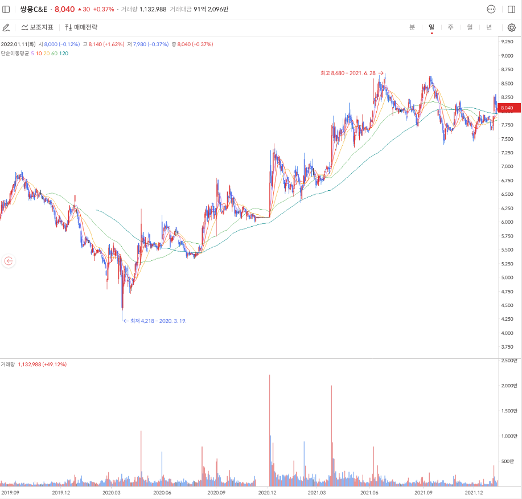Click the 2020.12 time axis label
The height and width of the screenshot is (499, 522).
pyautogui.click(x=268, y=493)
